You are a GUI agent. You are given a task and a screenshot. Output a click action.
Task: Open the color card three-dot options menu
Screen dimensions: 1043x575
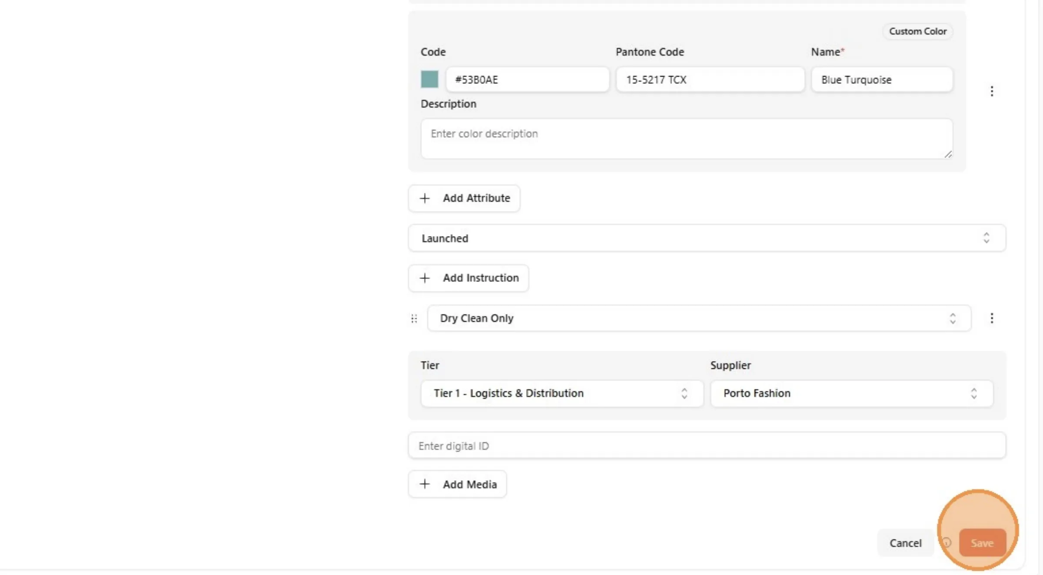click(992, 91)
